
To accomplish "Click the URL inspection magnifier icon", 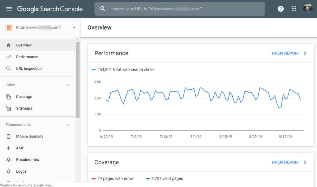I will pyautogui.click(x=8, y=69).
